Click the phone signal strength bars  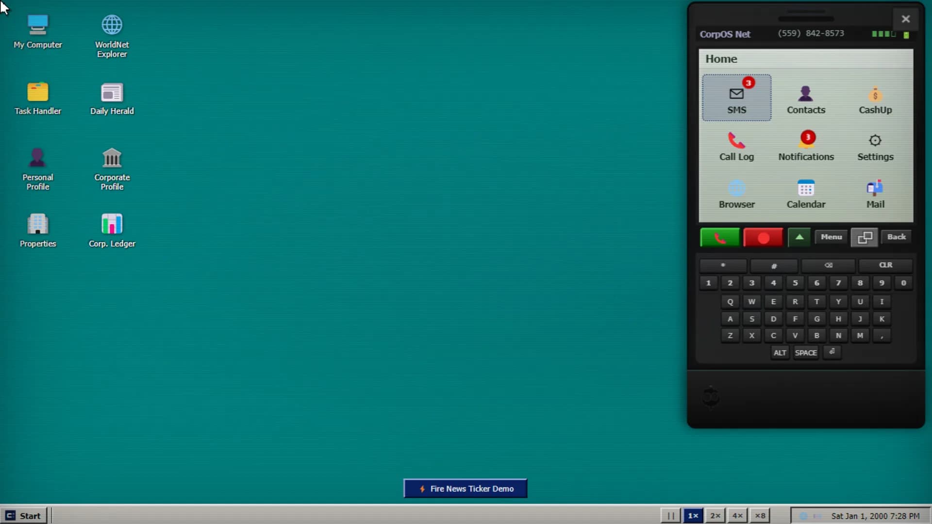883,34
